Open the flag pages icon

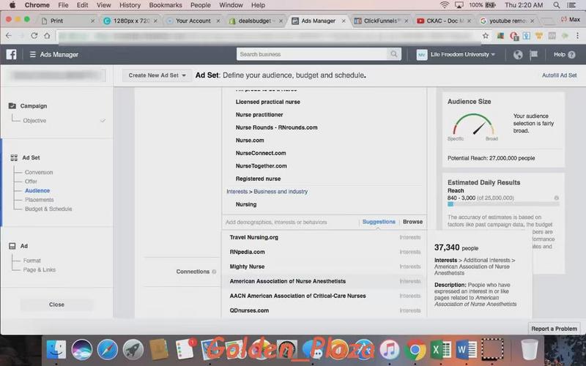[x=534, y=54]
